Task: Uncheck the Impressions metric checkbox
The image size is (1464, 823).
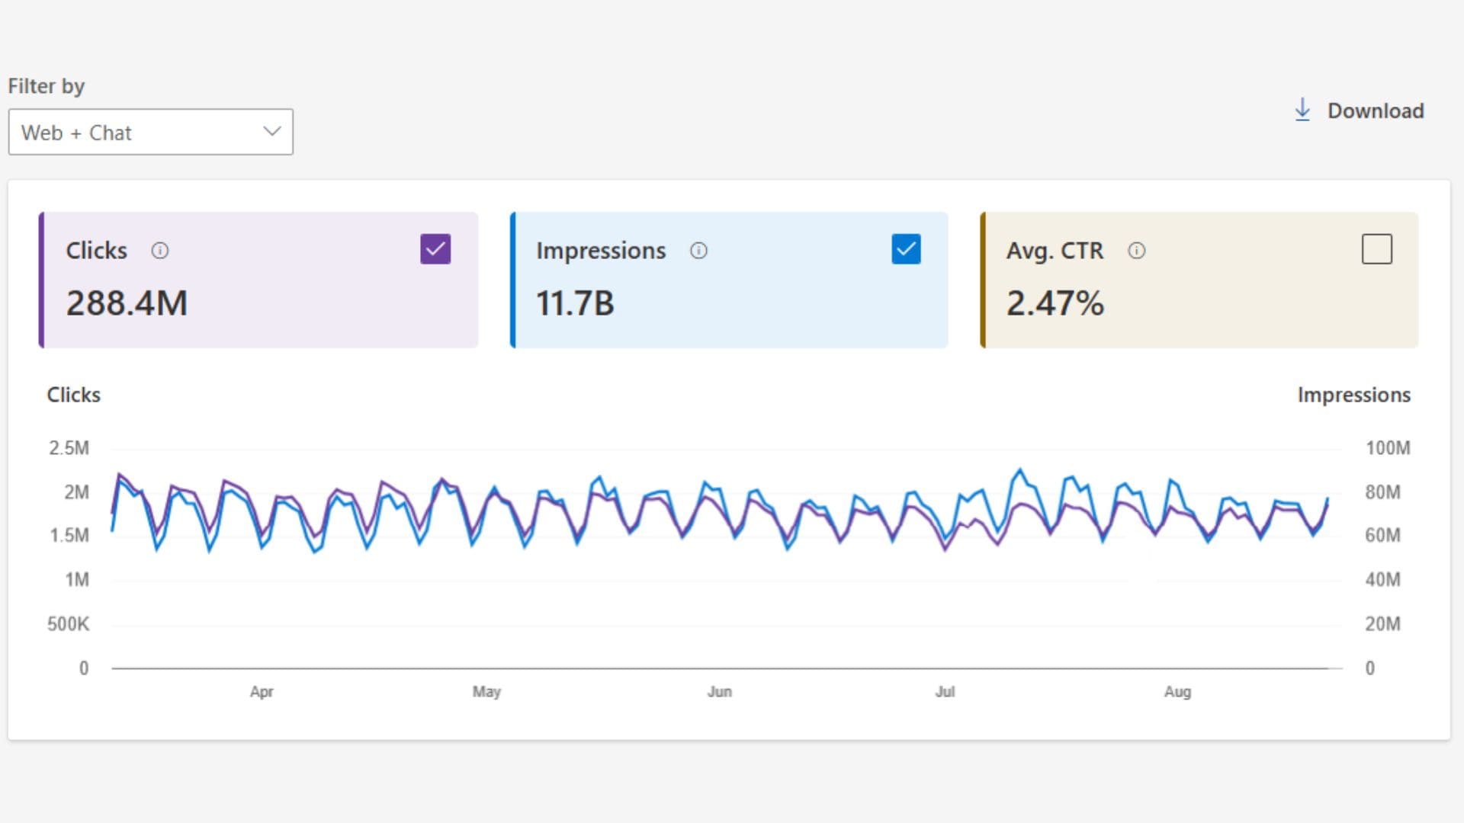Action: click(x=906, y=249)
